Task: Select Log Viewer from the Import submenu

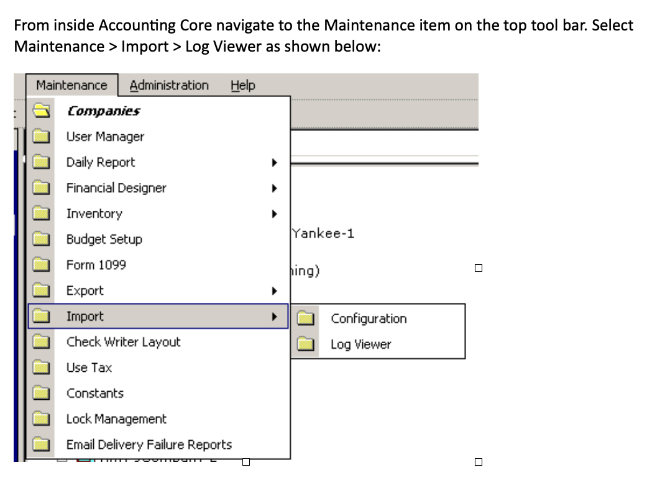Action: click(360, 344)
